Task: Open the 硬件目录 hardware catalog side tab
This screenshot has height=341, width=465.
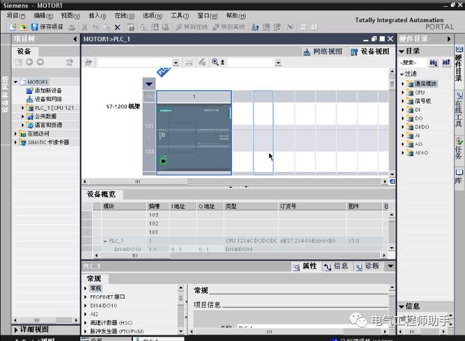Action: click(x=459, y=63)
